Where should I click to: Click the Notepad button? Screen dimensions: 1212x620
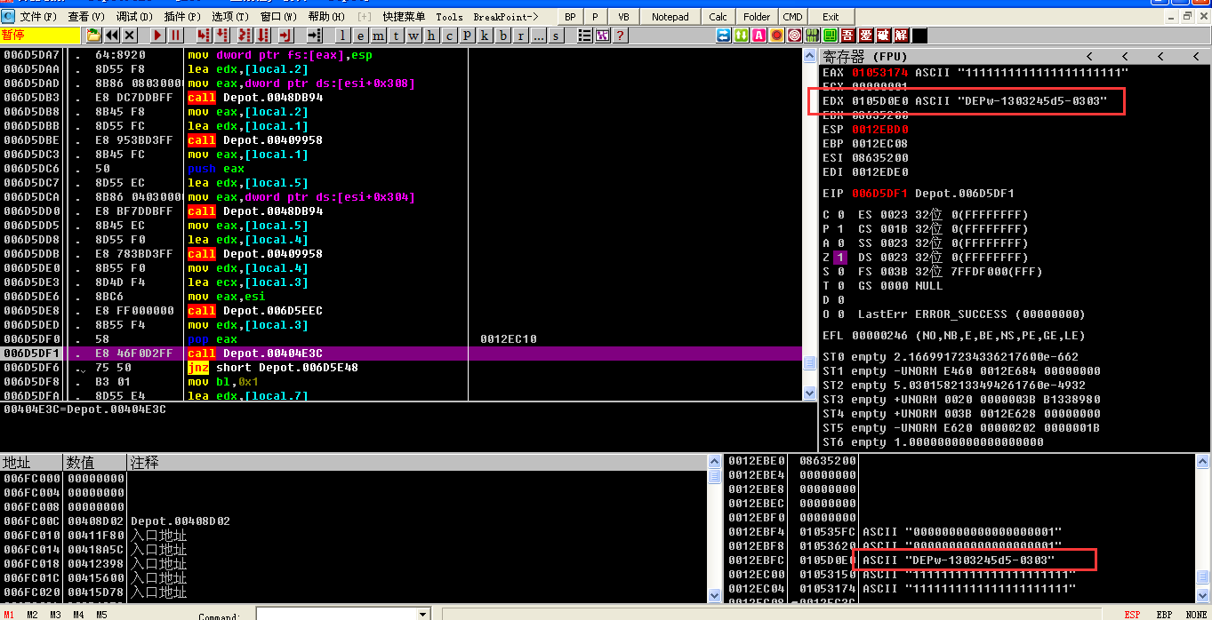click(x=670, y=17)
